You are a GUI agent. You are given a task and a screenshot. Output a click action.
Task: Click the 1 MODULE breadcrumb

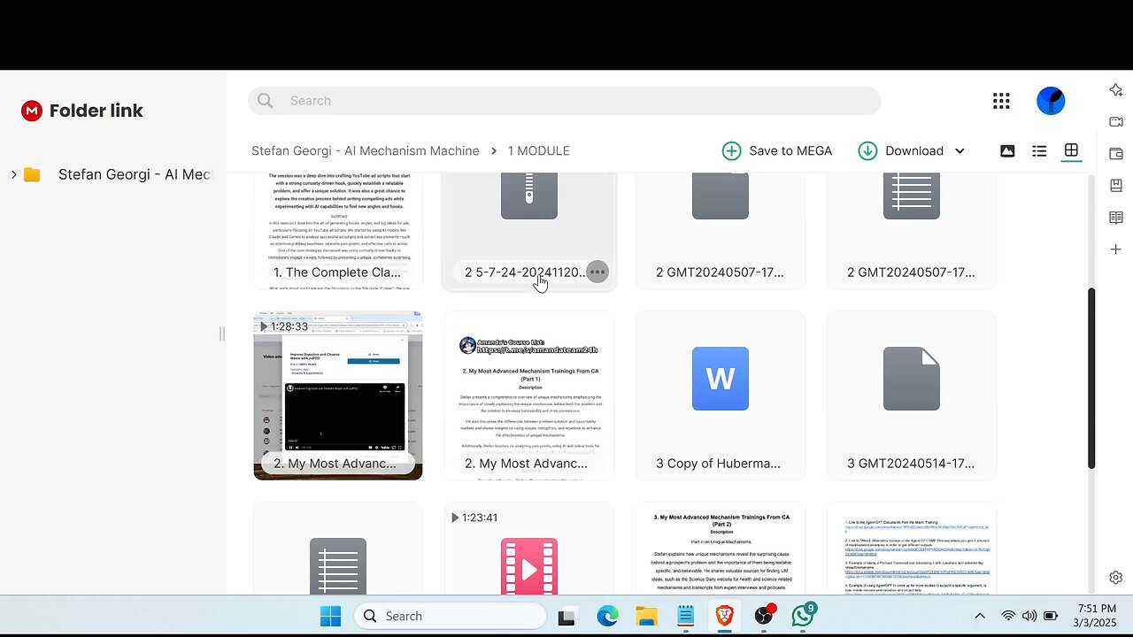(x=538, y=150)
